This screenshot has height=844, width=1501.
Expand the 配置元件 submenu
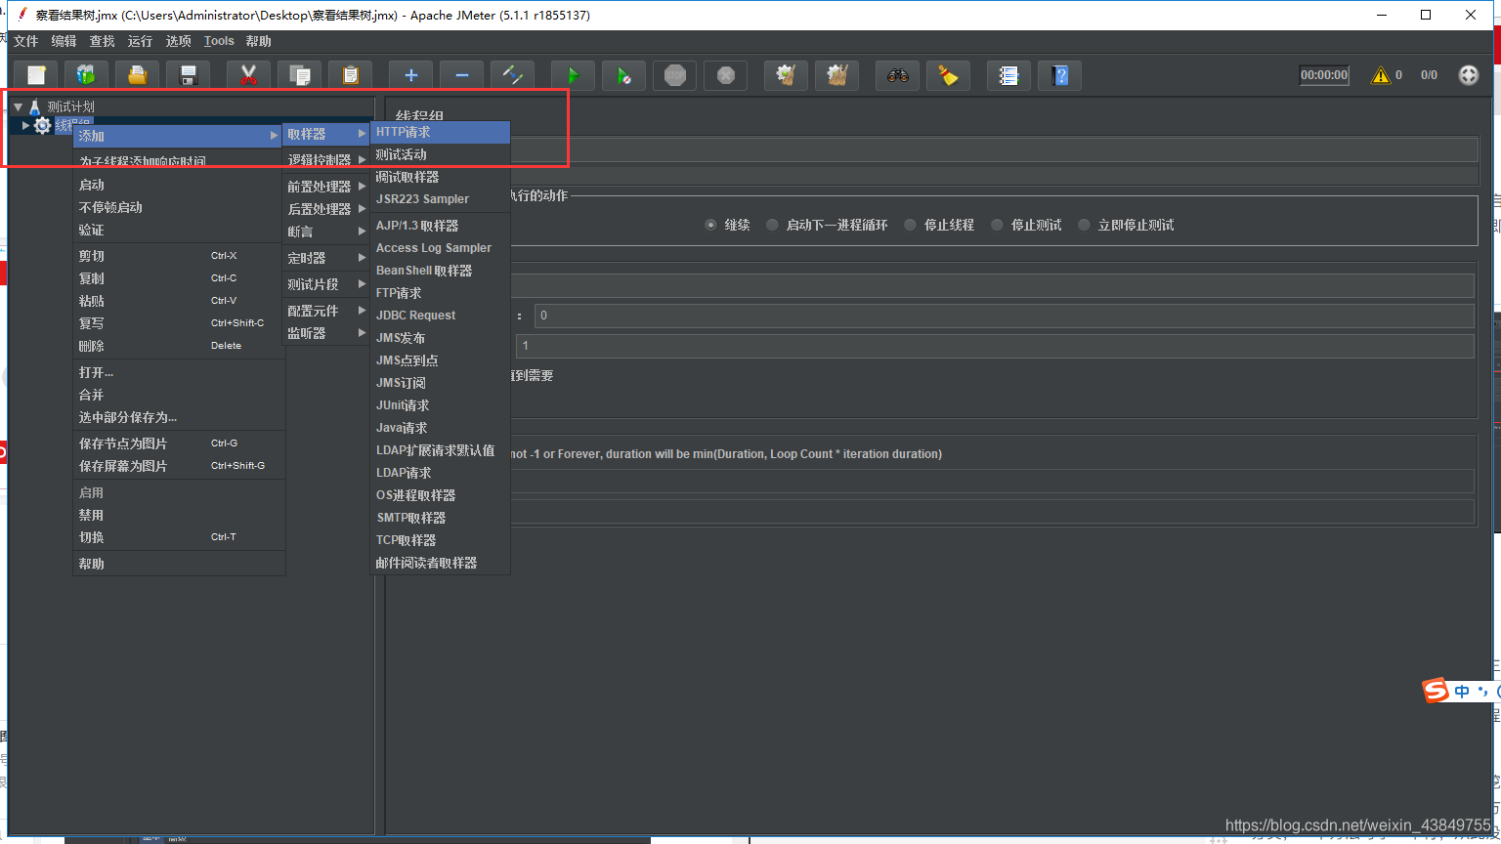[x=326, y=311]
